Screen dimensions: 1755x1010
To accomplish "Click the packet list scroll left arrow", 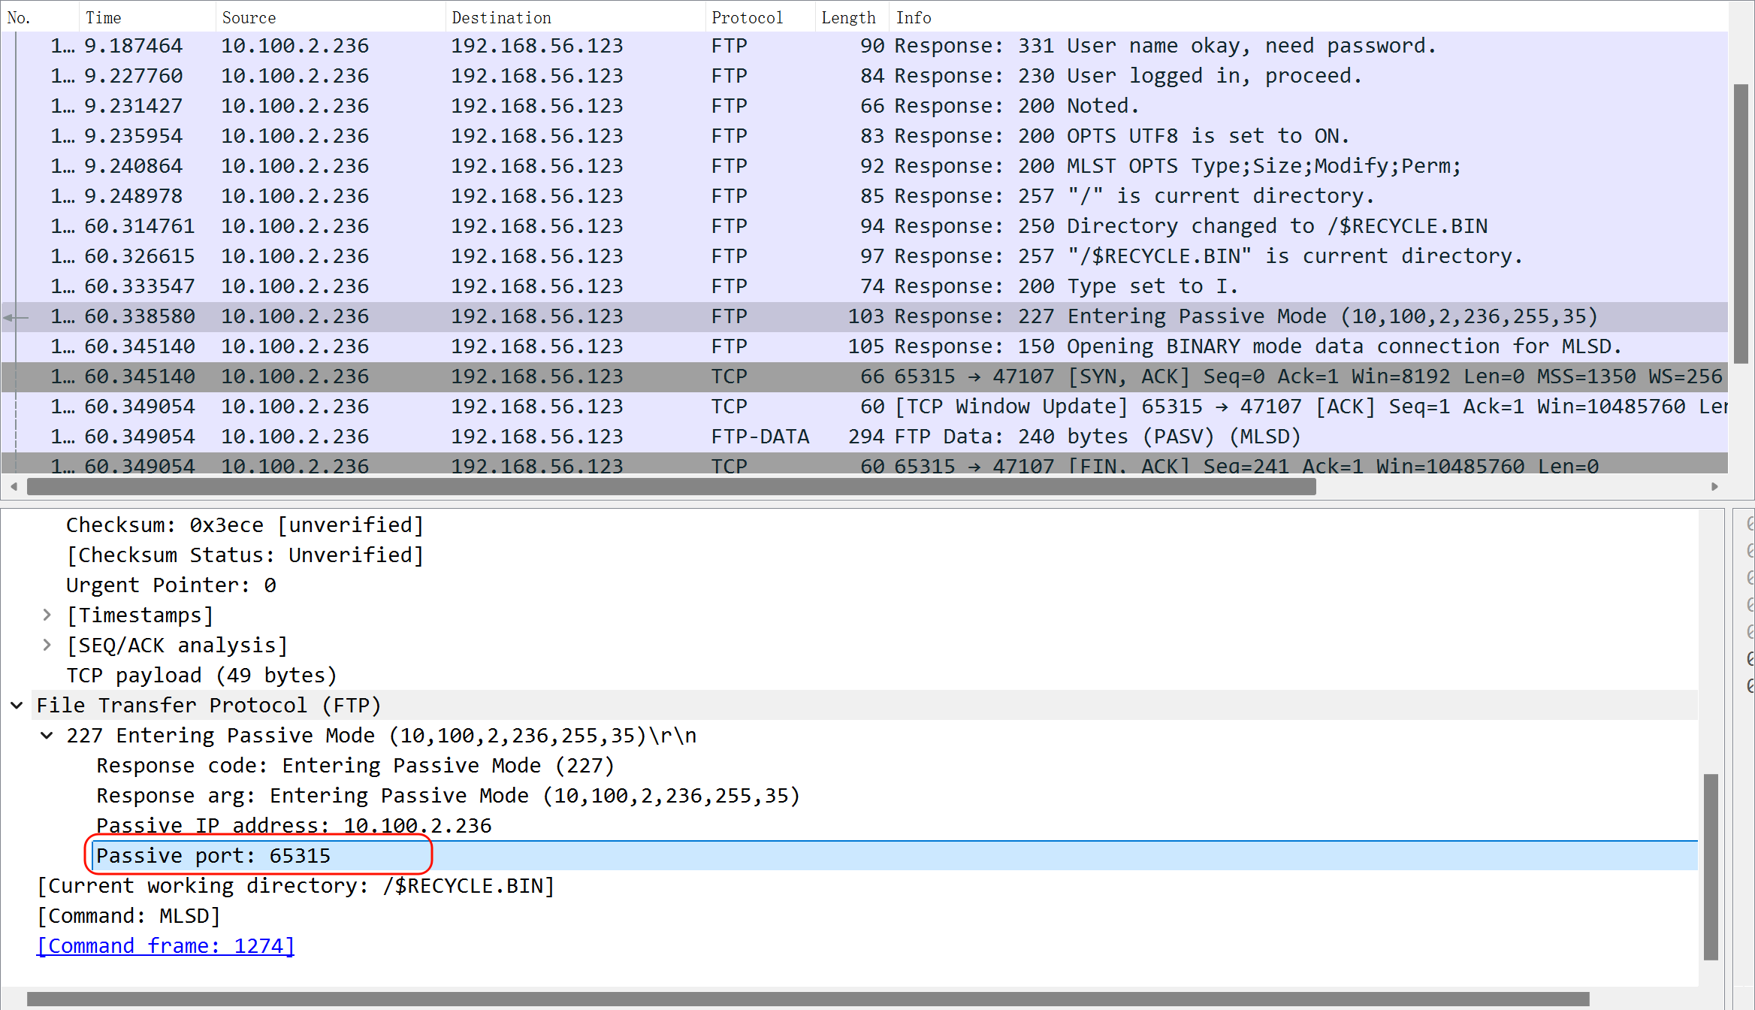I will pos(14,487).
